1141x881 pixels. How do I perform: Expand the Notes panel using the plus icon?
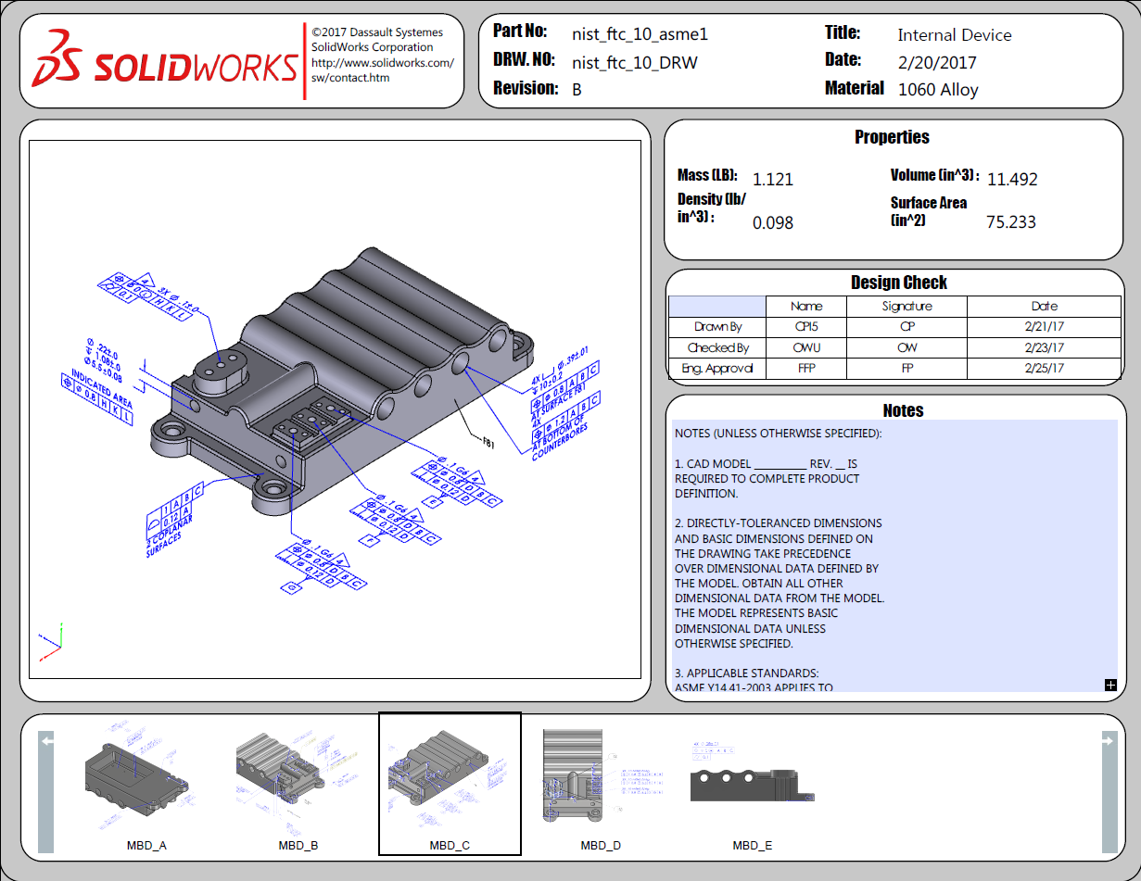point(1109,685)
